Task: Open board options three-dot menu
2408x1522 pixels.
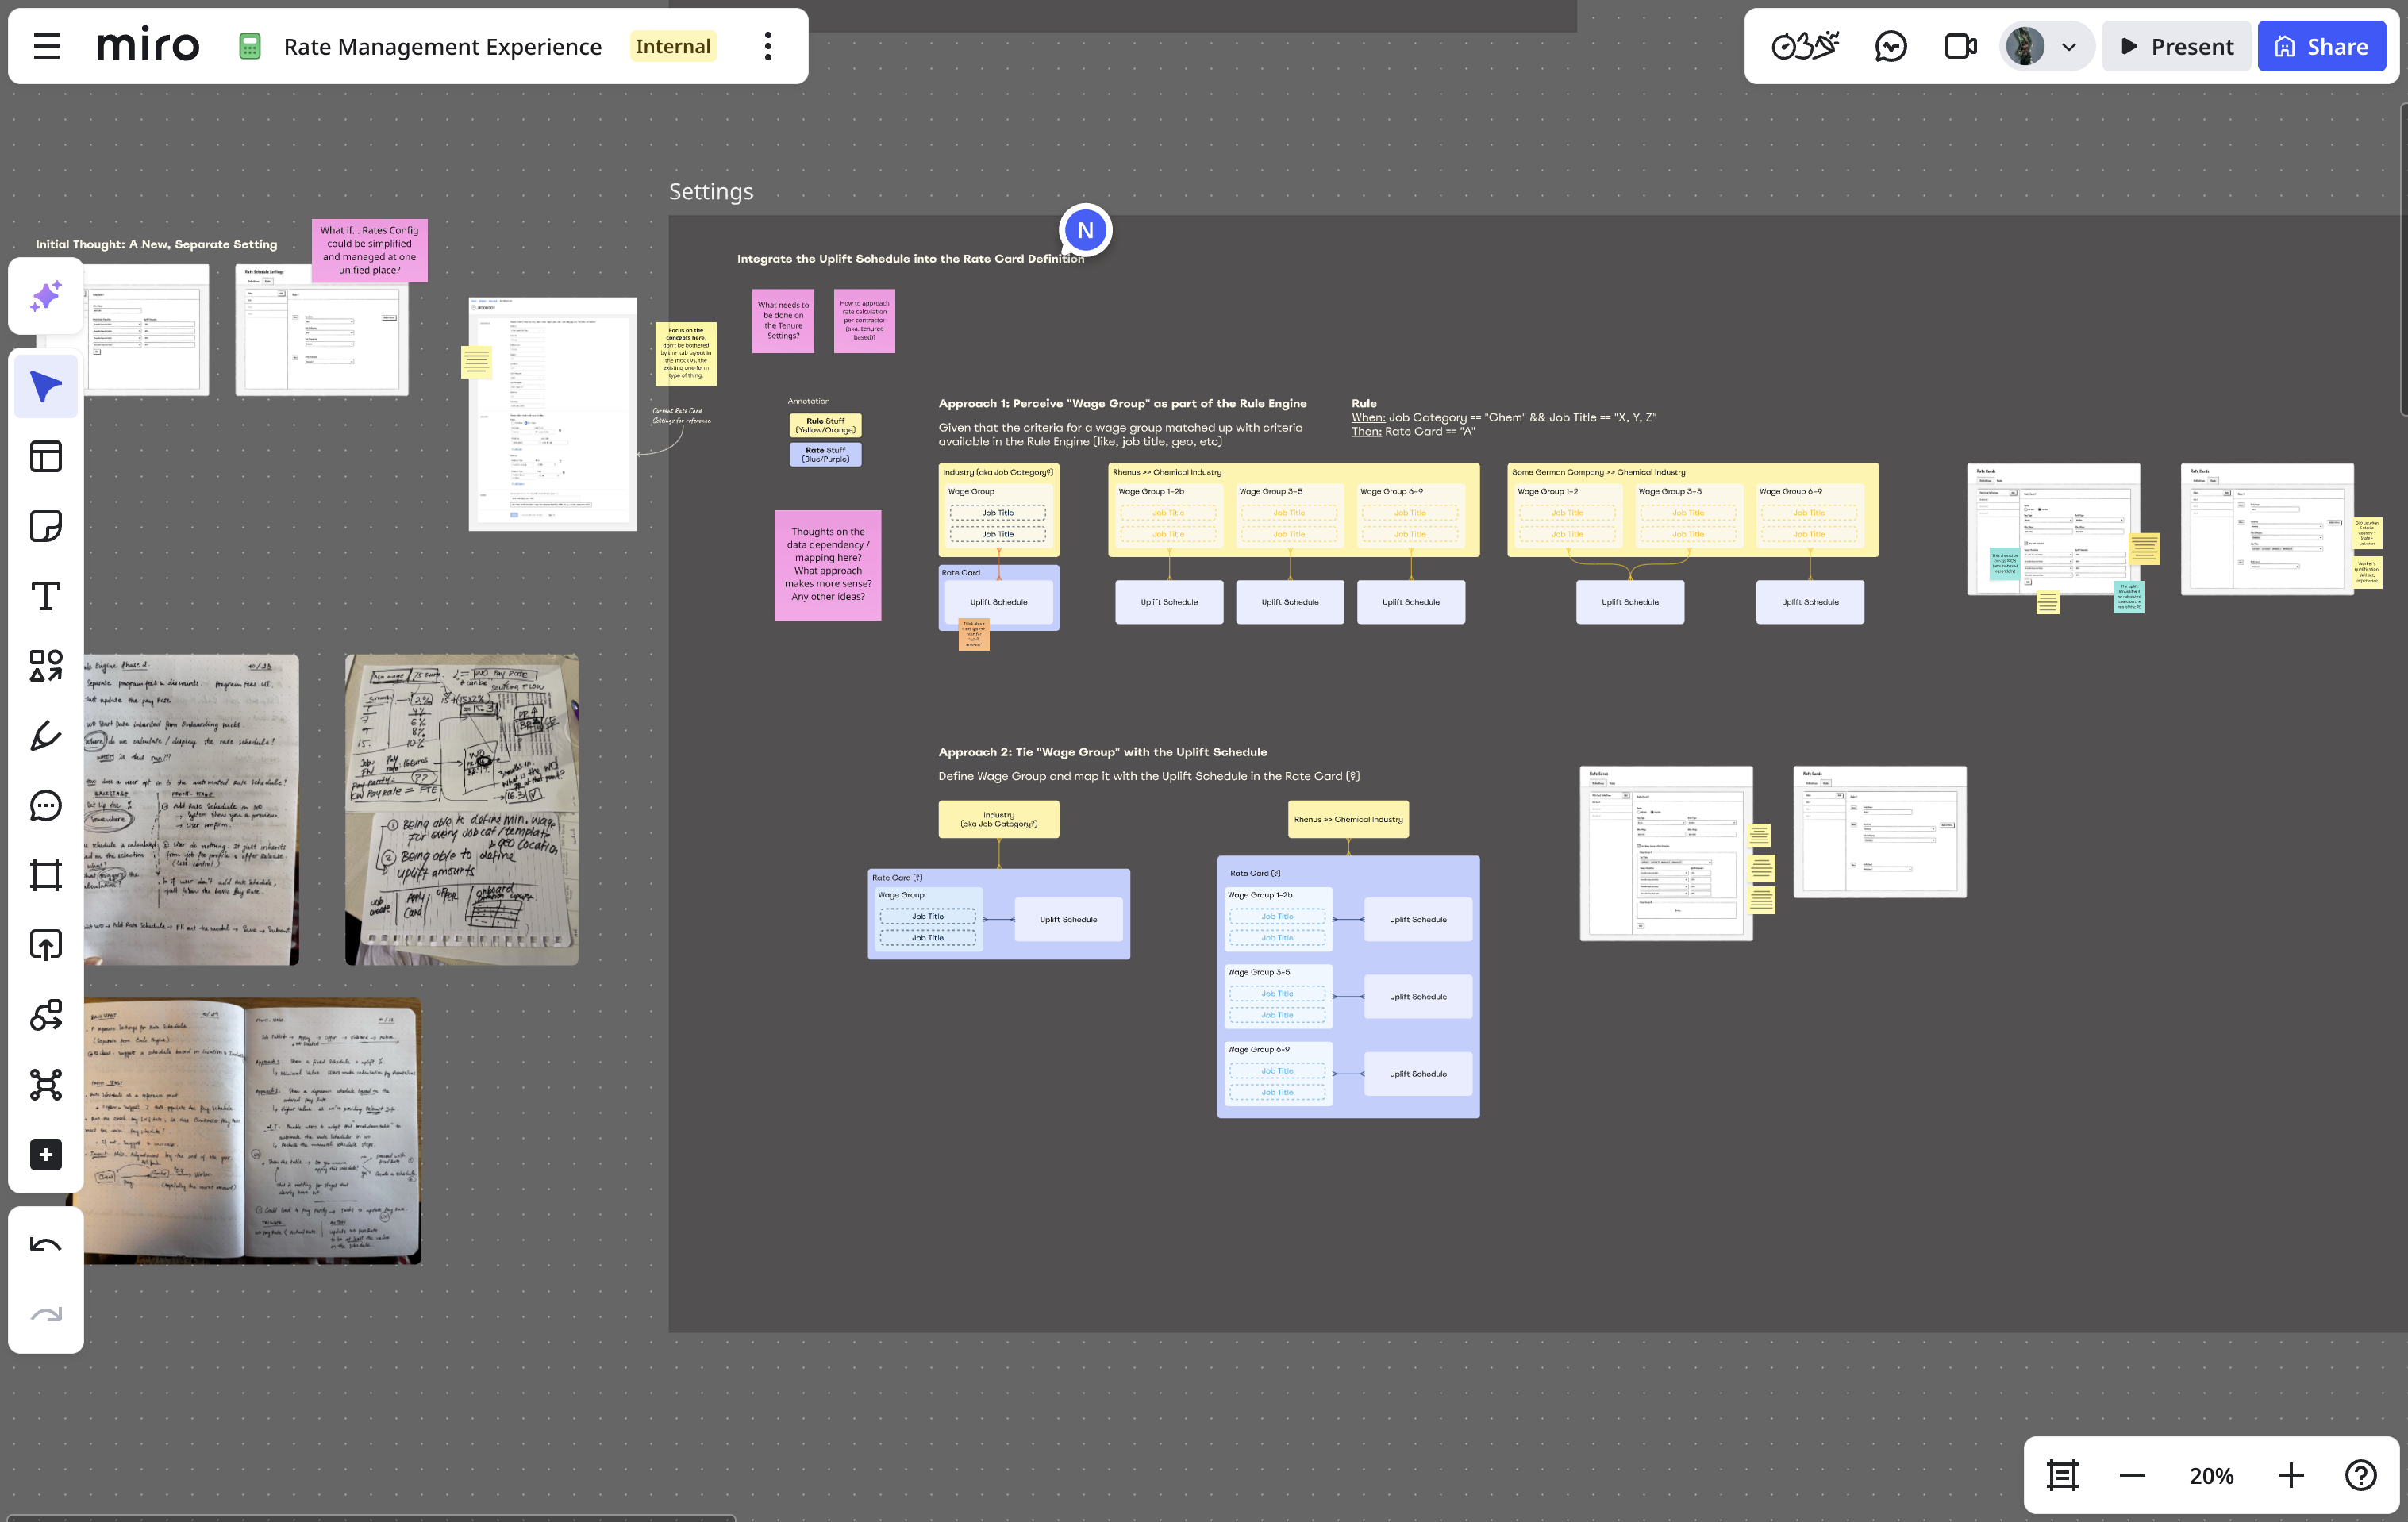Action: (768, 46)
